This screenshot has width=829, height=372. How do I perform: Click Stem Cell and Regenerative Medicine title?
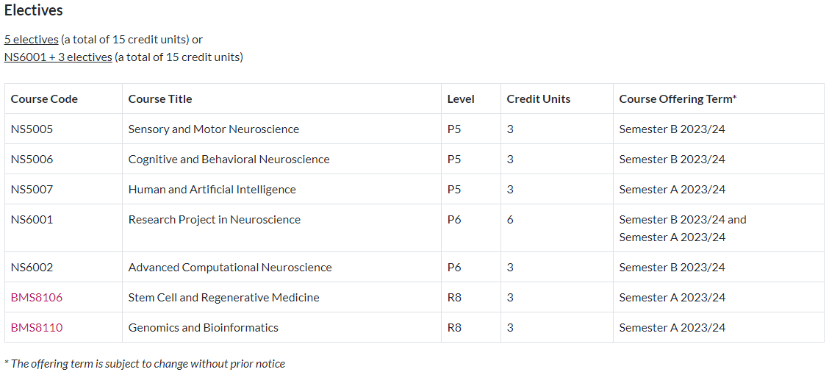(x=223, y=298)
